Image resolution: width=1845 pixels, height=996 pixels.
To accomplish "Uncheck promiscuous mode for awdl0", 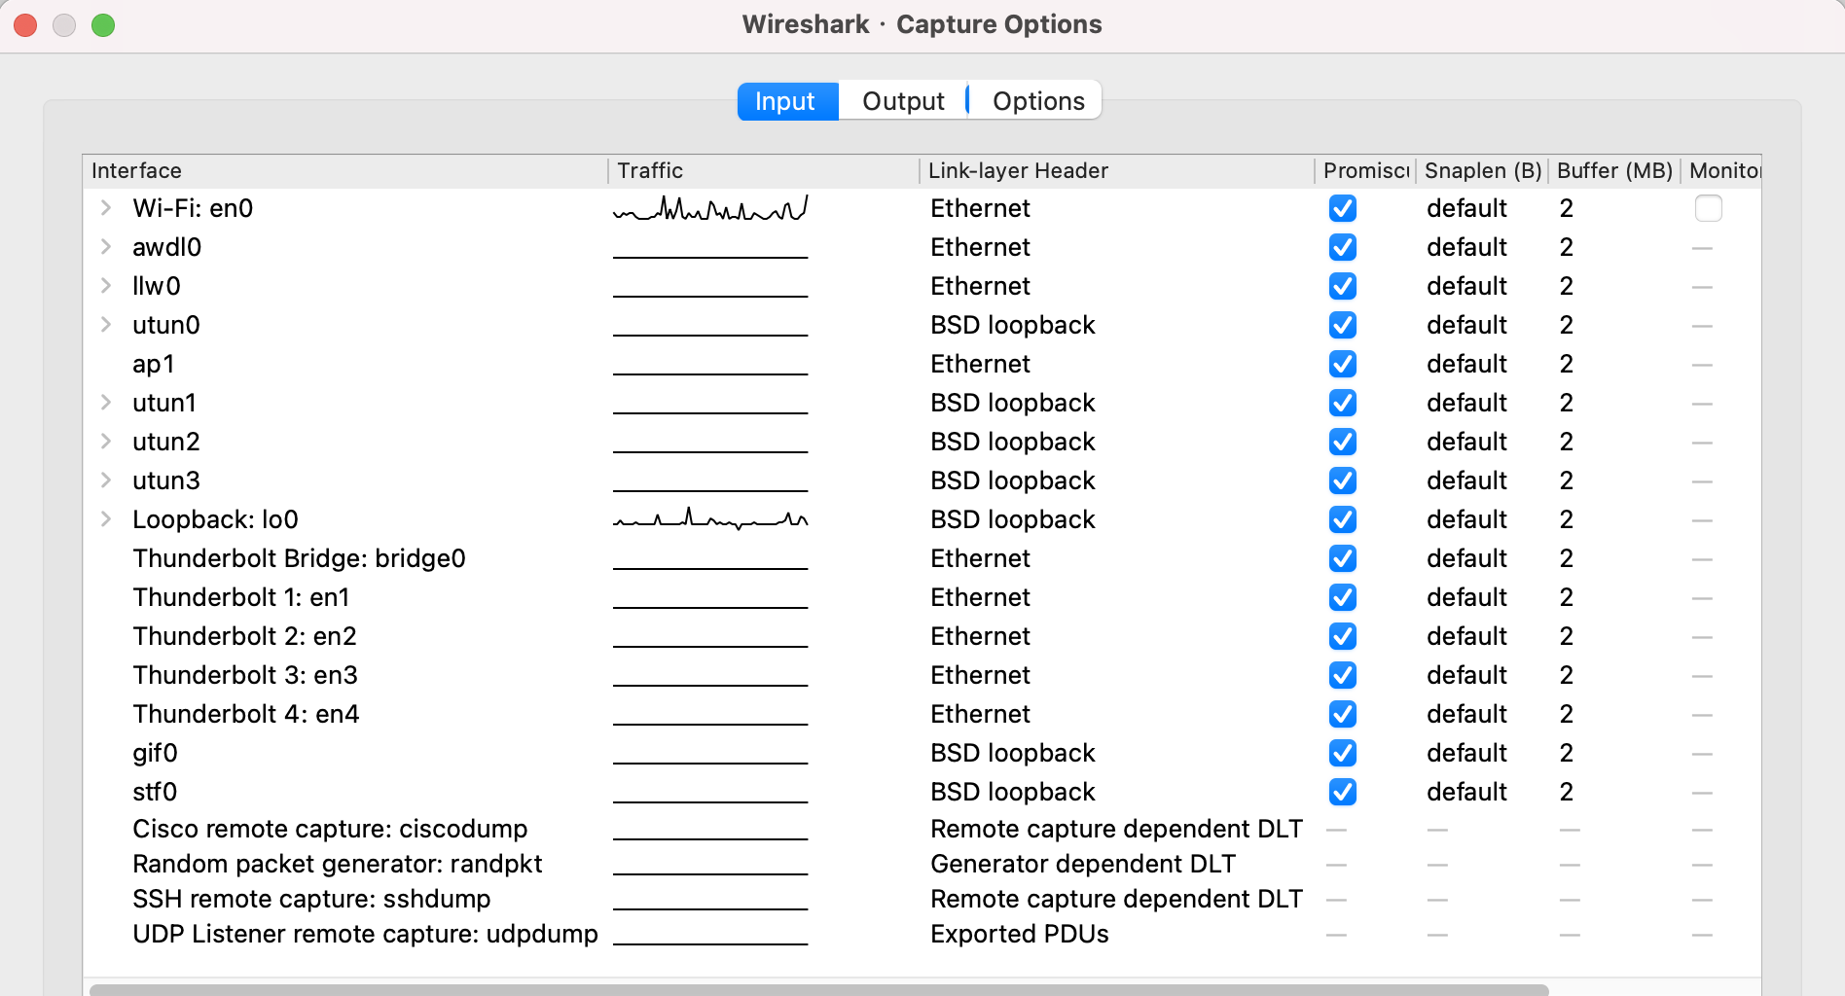I will tap(1343, 247).
